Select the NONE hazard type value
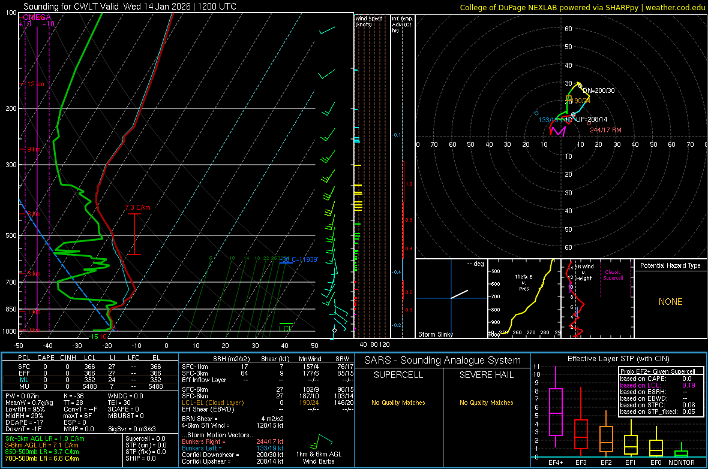The image size is (708, 469). click(x=671, y=302)
